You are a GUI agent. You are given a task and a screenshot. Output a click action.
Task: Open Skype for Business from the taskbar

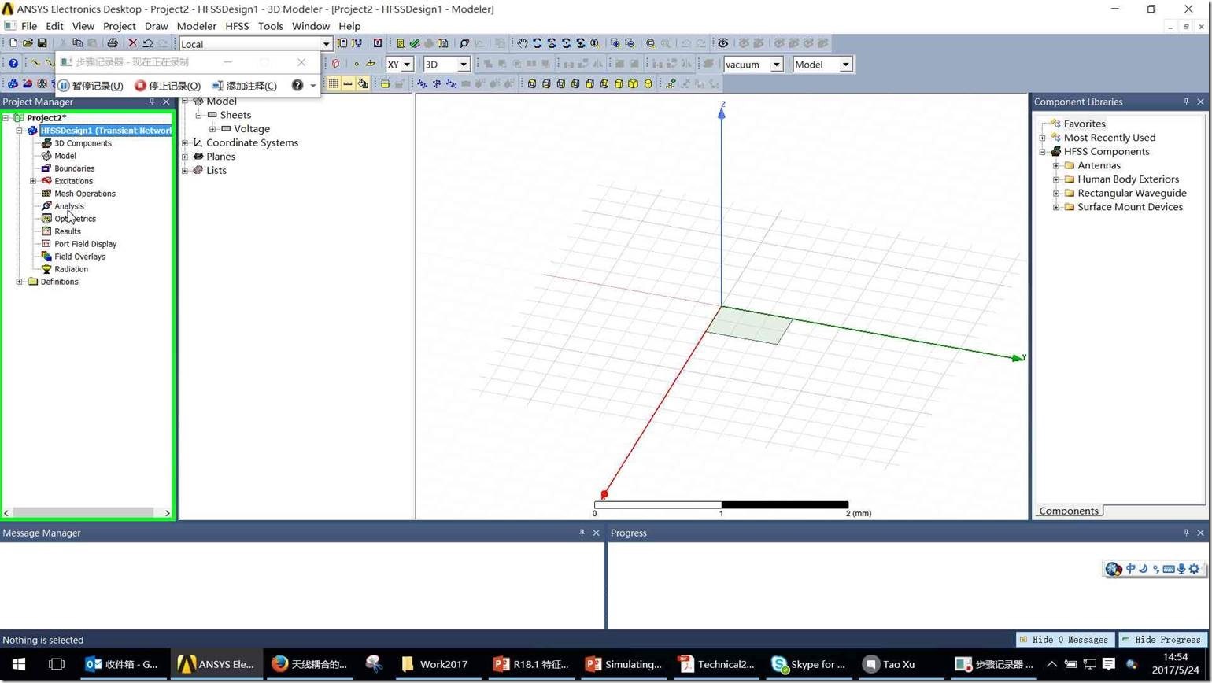809,664
